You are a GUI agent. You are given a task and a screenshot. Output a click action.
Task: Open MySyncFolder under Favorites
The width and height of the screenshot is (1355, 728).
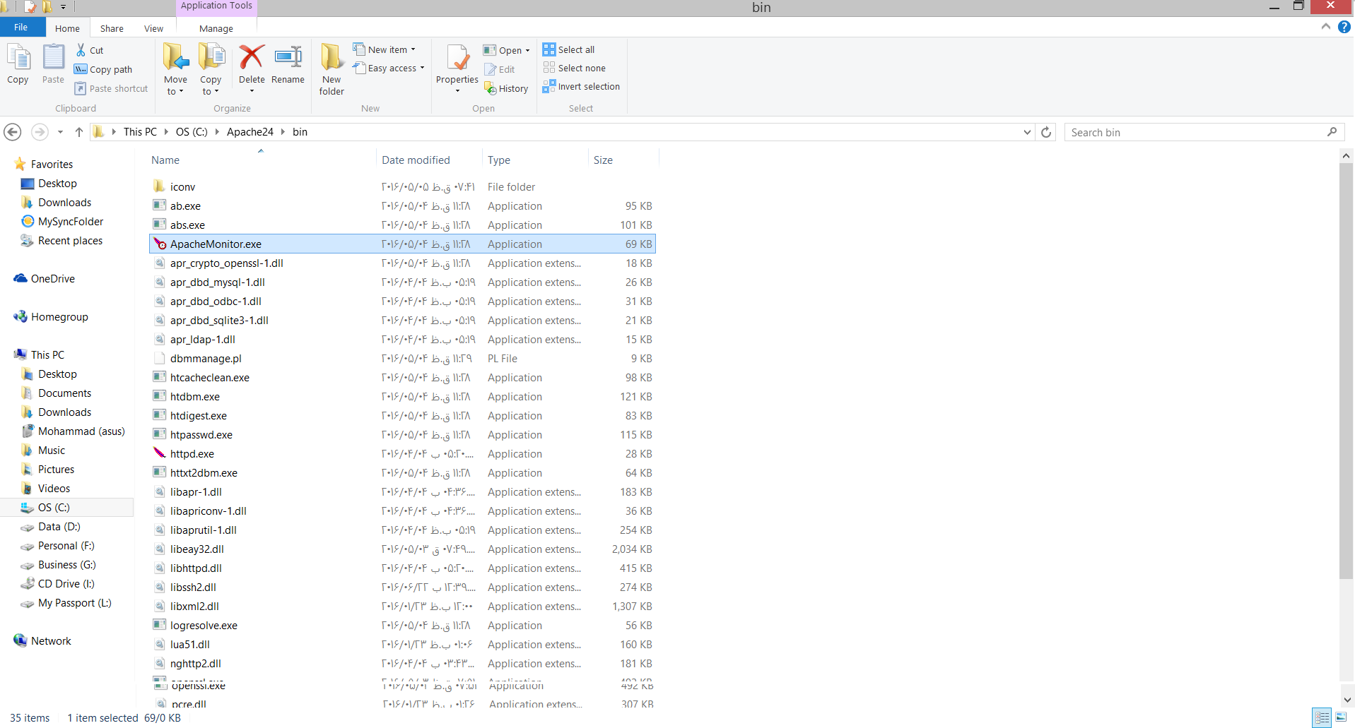[x=71, y=222]
